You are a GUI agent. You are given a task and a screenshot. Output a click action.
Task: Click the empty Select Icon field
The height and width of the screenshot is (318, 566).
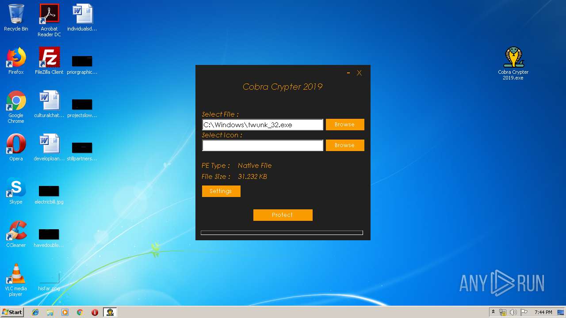point(263,145)
